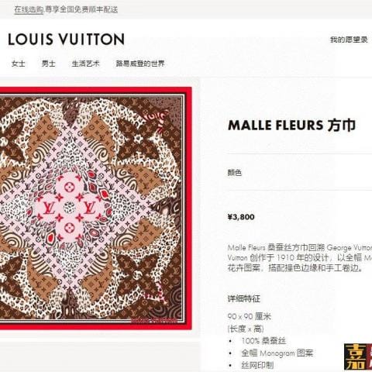
Task: Click the 尊享全国免费顺丰配送 banner text
Action: (81, 9)
